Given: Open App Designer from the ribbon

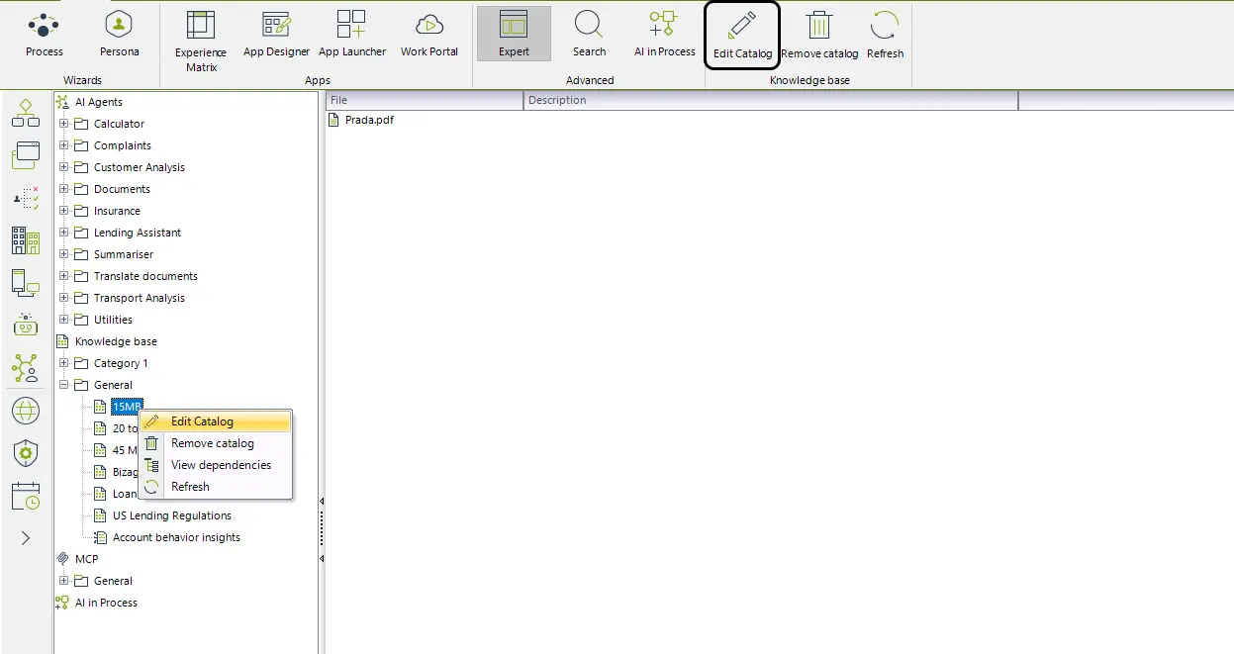Looking at the screenshot, I should point(277,36).
